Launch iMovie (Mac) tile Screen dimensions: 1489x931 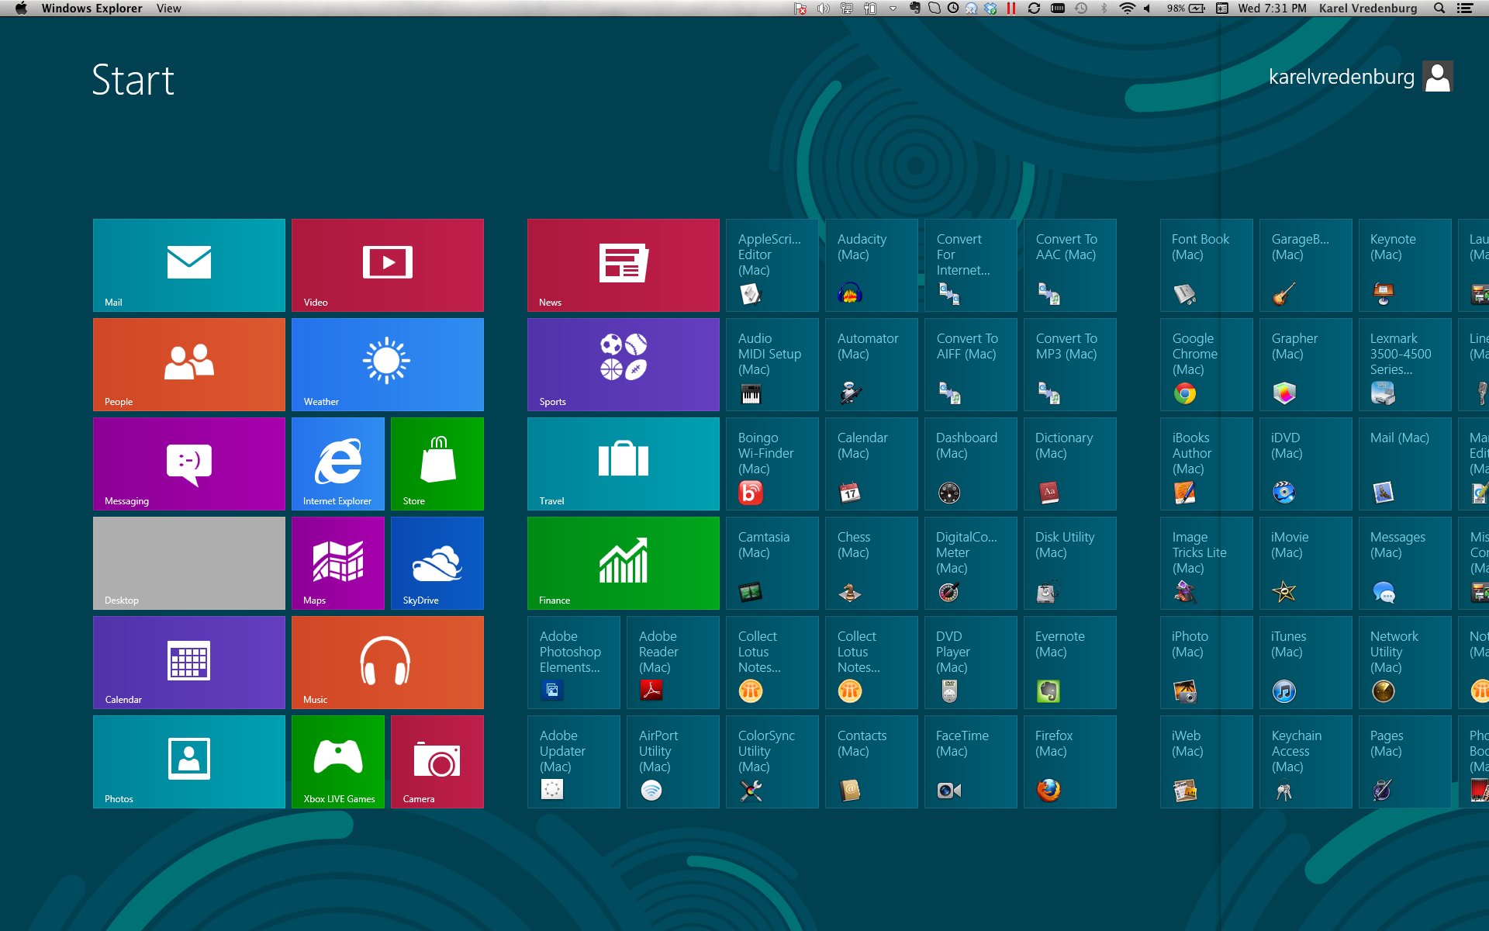(x=1306, y=563)
